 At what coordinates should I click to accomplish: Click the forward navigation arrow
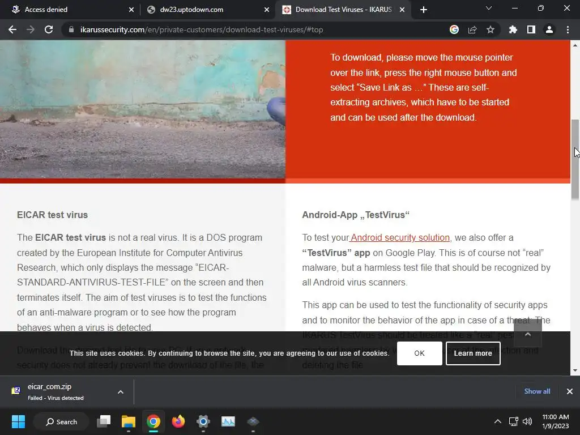coord(31,29)
